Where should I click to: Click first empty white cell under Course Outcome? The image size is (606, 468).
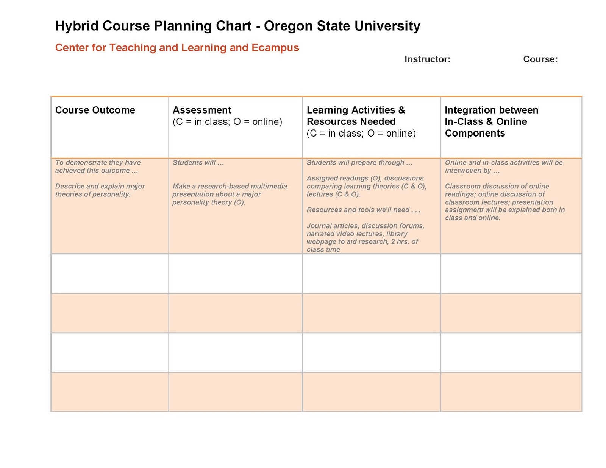[110, 274]
